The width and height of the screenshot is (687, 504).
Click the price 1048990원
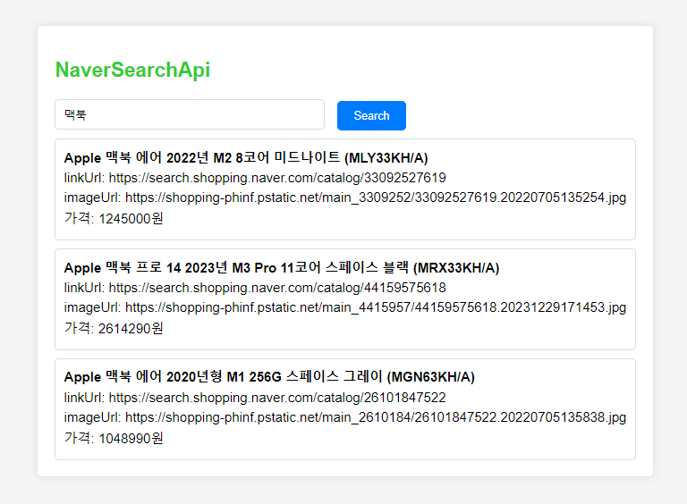click(114, 438)
